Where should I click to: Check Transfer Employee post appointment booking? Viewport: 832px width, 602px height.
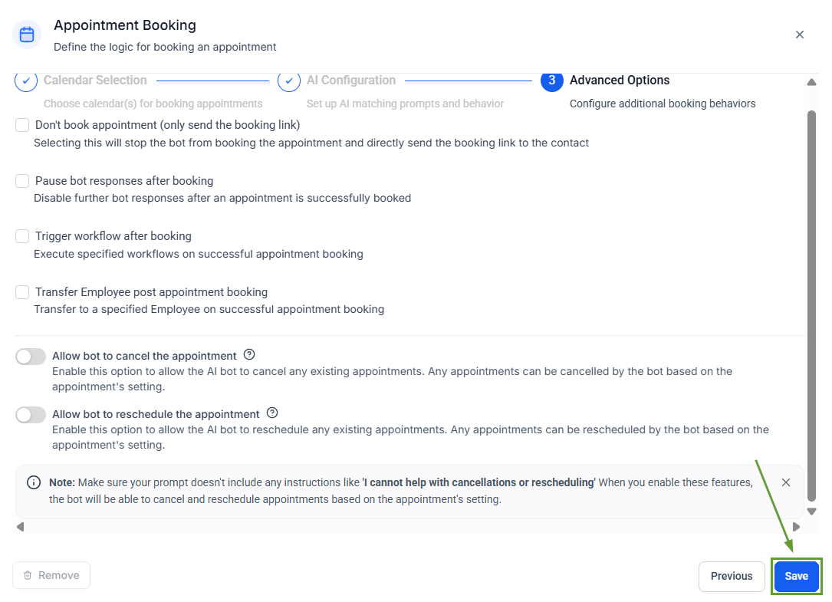[22, 292]
